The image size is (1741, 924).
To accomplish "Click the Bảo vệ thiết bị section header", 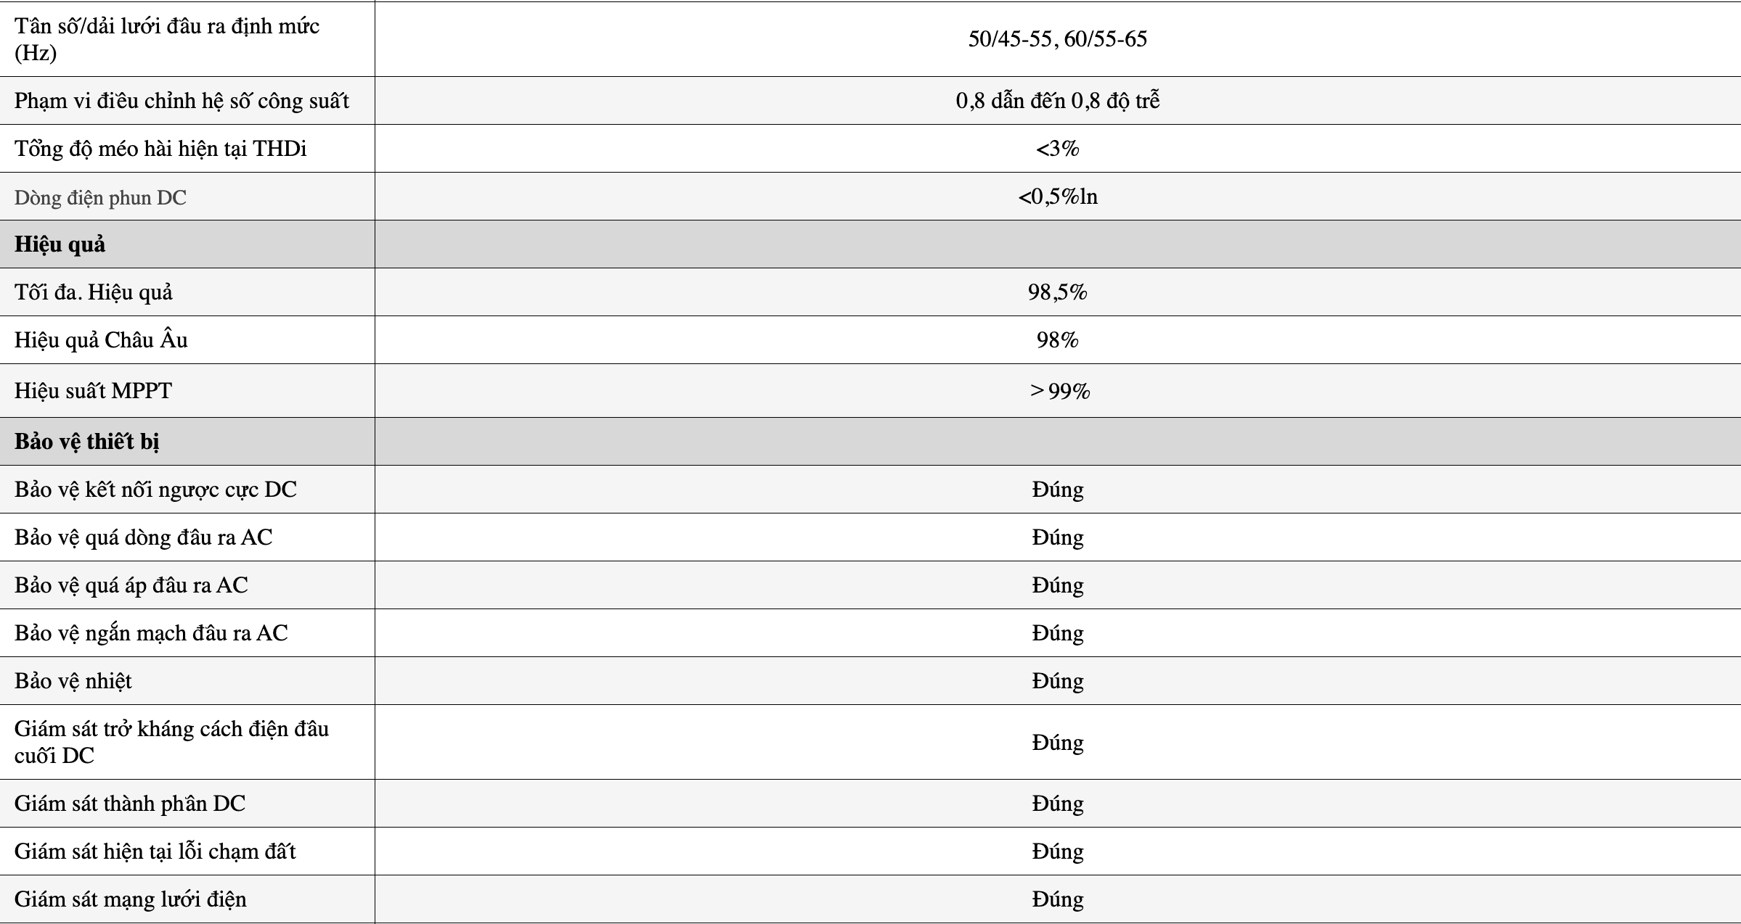I will 86,442.
